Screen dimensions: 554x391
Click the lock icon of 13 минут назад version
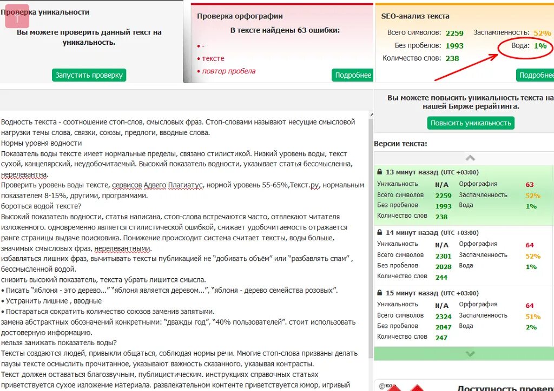[379, 172]
